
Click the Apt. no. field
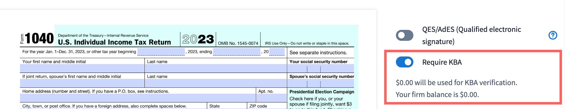[272, 98]
